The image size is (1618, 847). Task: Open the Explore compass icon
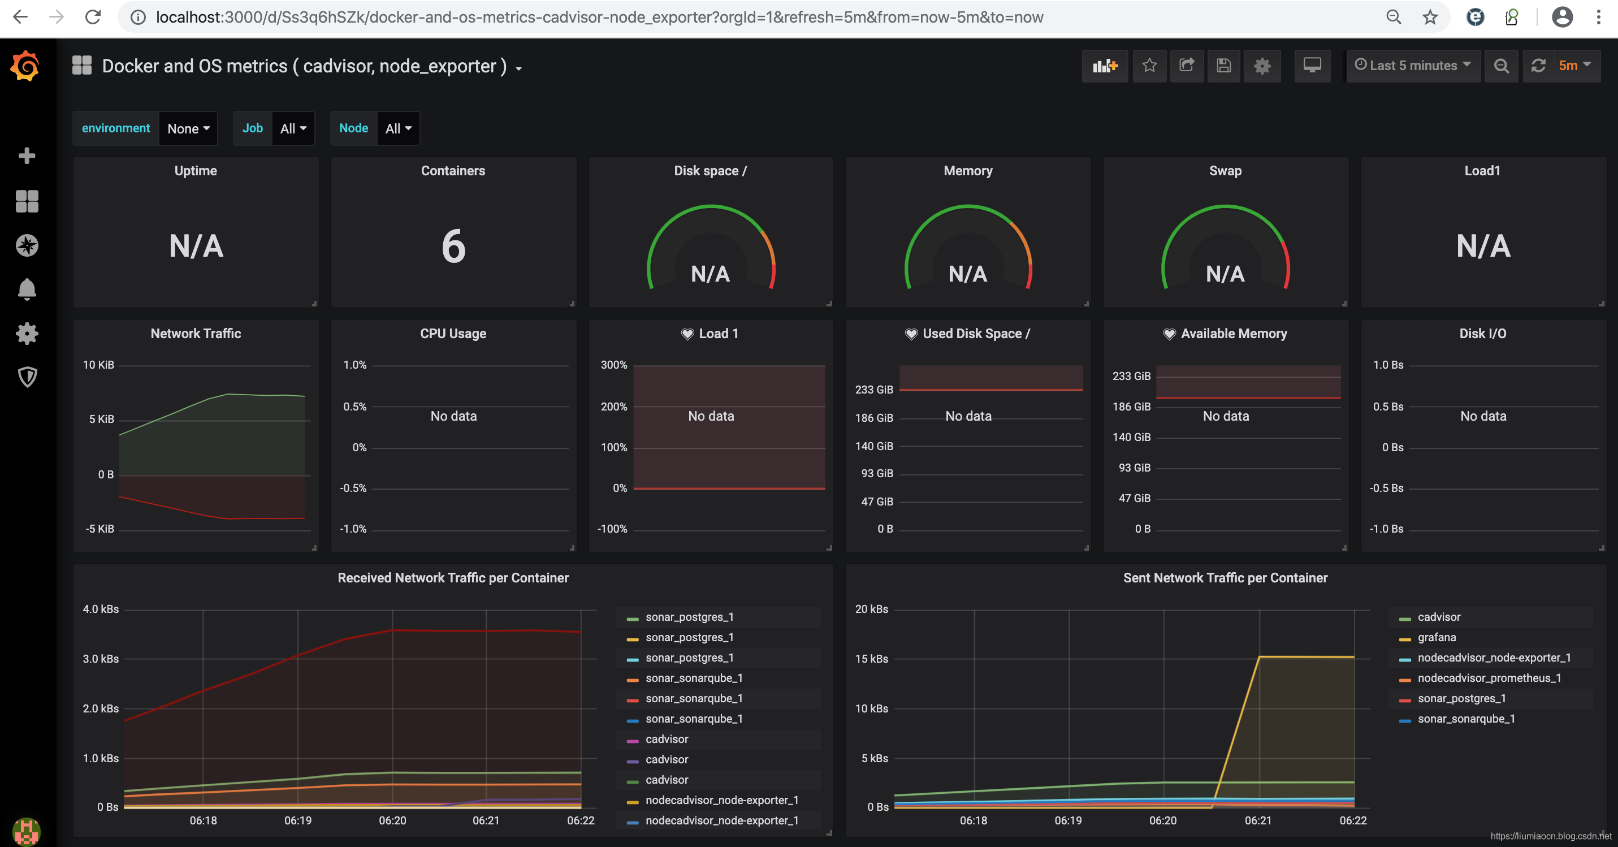pyautogui.click(x=27, y=245)
